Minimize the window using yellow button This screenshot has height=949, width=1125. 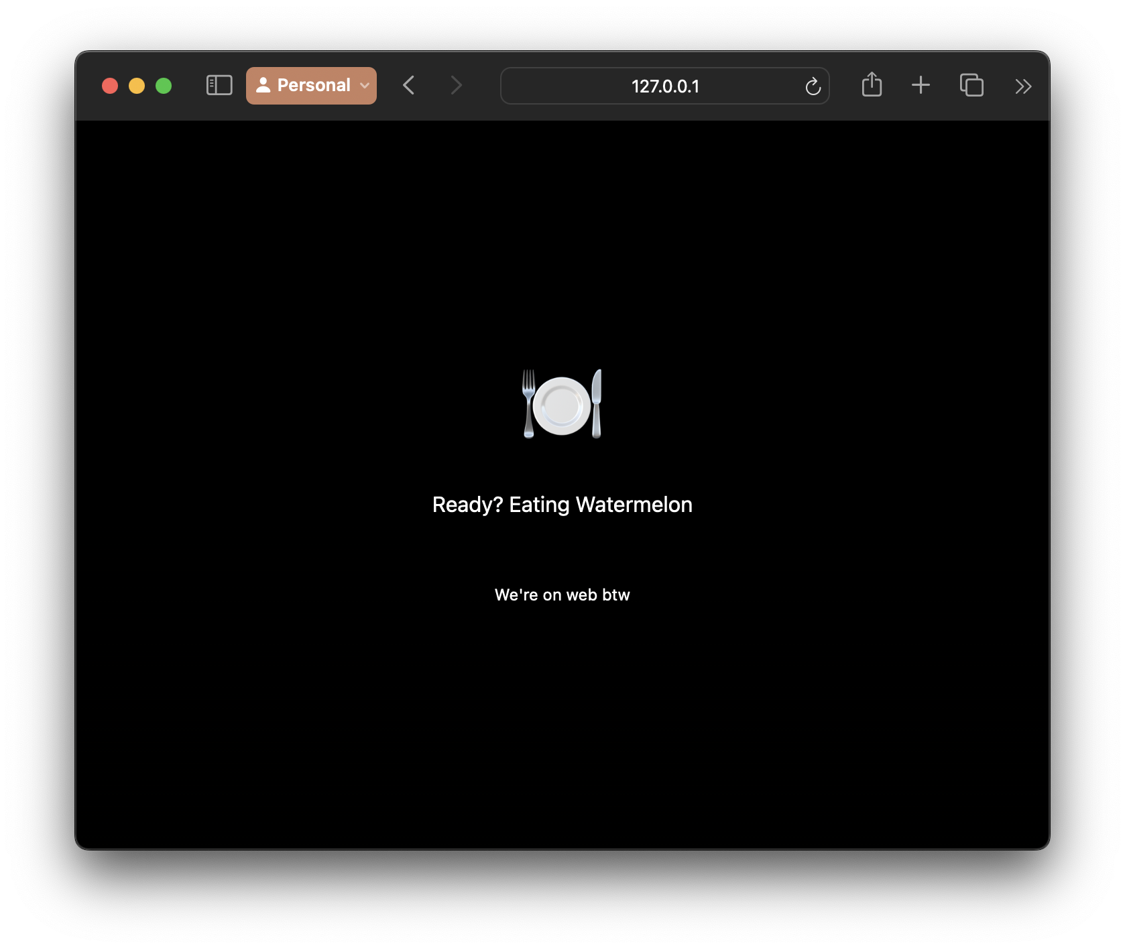[x=137, y=86]
